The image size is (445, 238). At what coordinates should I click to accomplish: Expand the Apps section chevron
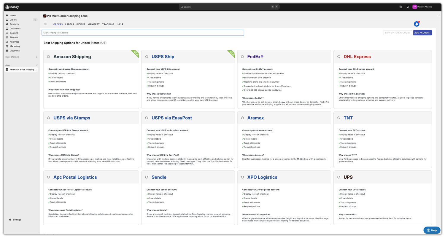tap(36, 65)
